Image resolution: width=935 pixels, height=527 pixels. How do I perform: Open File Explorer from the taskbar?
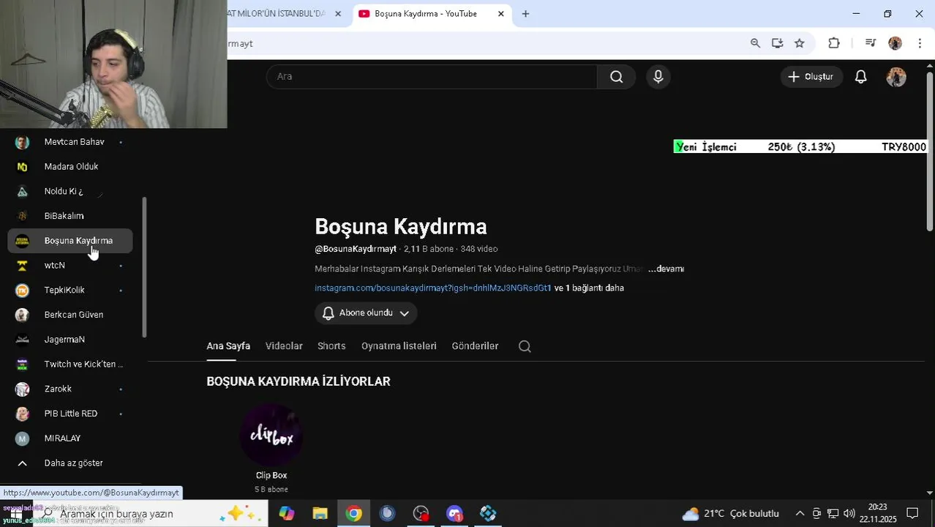pos(320,514)
